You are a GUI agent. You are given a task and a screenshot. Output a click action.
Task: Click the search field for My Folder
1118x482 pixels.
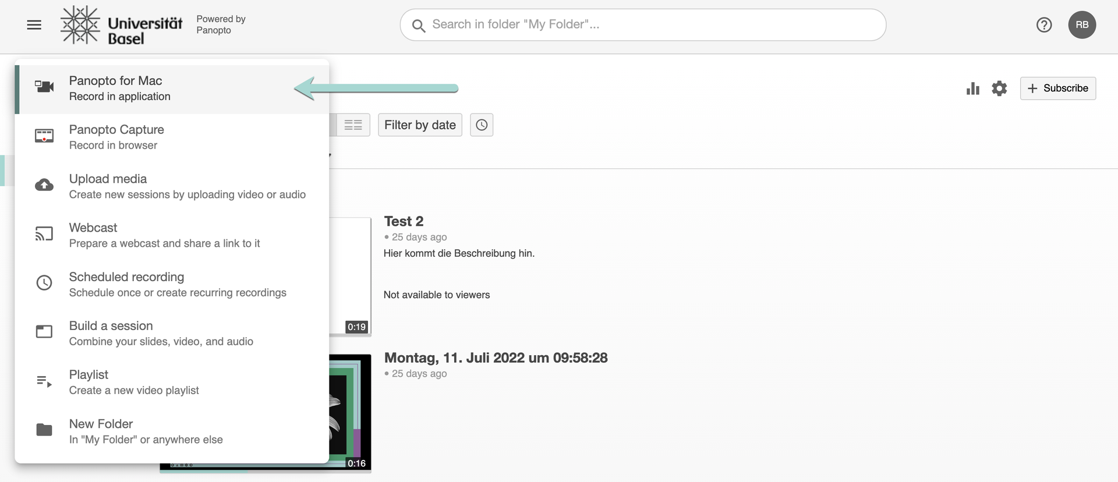click(x=652, y=24)
